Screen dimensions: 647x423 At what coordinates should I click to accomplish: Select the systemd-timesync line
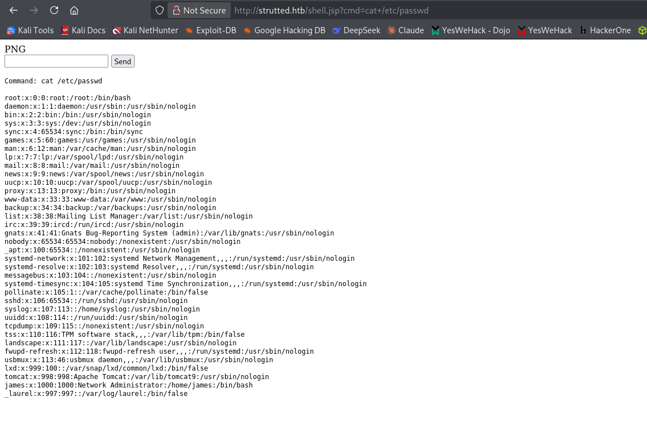[186, 284]
